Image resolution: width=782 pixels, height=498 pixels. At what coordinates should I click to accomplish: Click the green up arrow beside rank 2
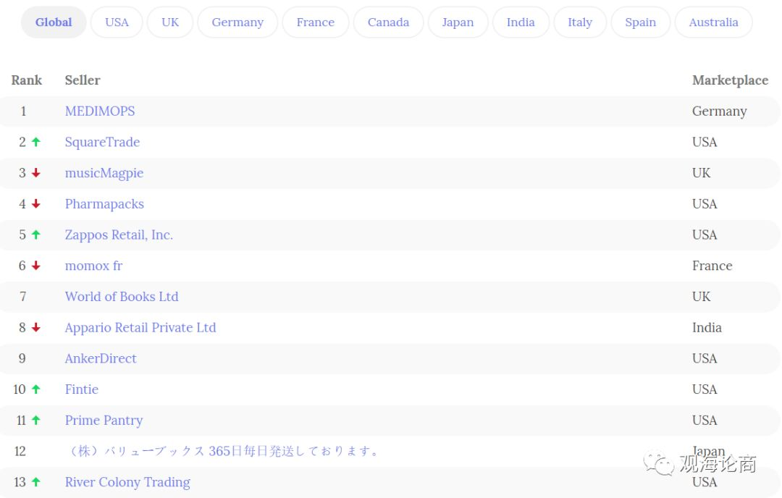tap(36, 142)
